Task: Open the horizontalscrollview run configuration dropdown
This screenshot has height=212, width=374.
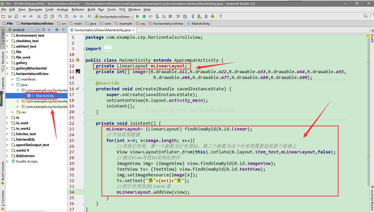Action: pos(114,16)
